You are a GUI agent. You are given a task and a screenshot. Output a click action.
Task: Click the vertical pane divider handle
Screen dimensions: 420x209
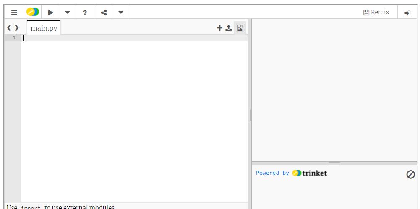pyautogui.click(x=250, y=115)
